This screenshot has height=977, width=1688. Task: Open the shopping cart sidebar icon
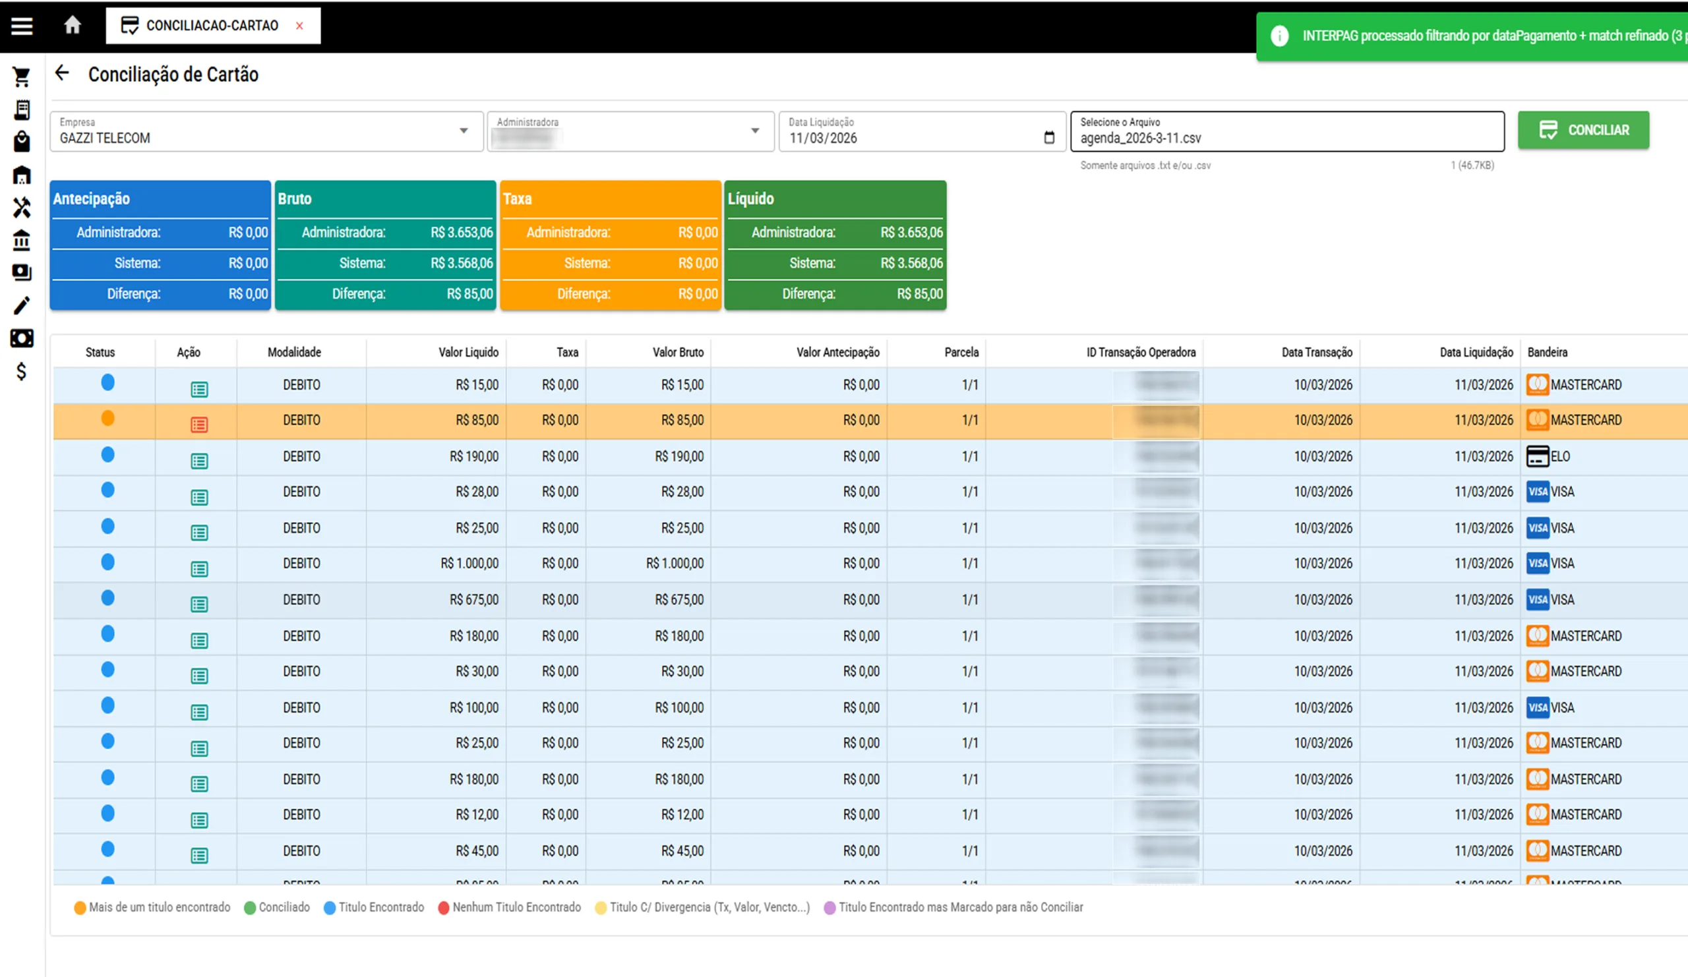tap(22, 77)
